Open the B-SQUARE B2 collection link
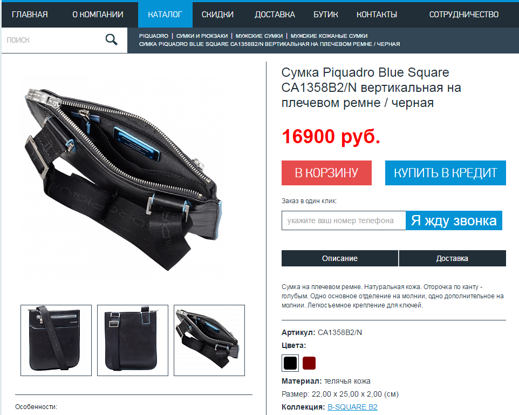 tap(352, 407)
